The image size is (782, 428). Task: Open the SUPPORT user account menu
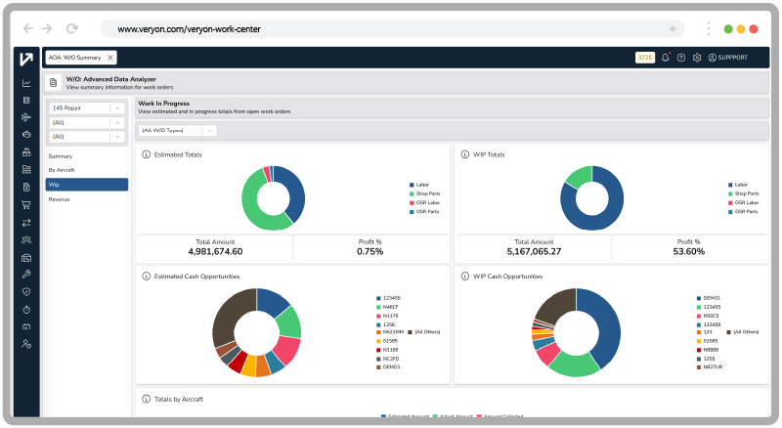coord(727,58)
